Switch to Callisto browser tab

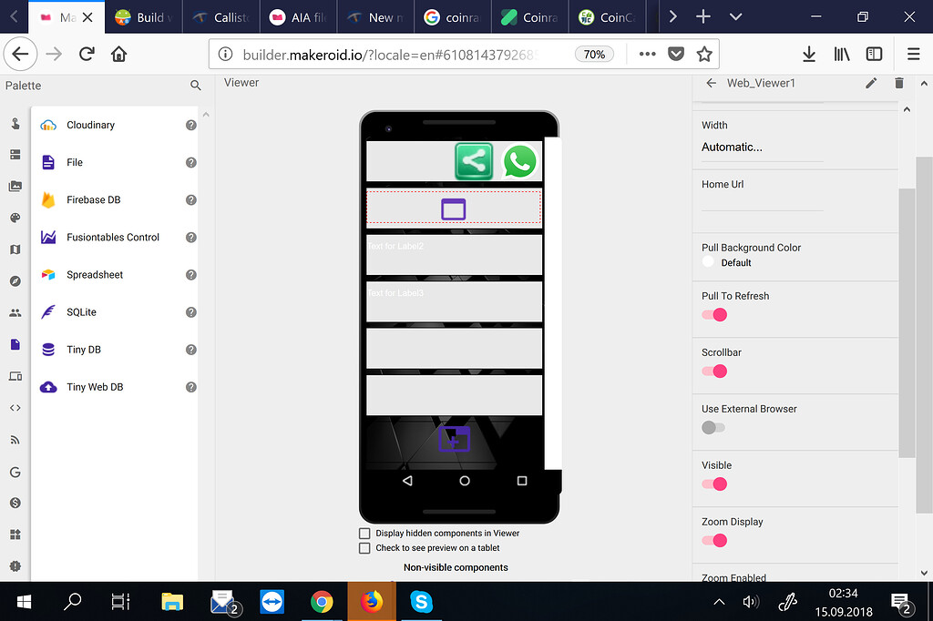pos(220,17)
